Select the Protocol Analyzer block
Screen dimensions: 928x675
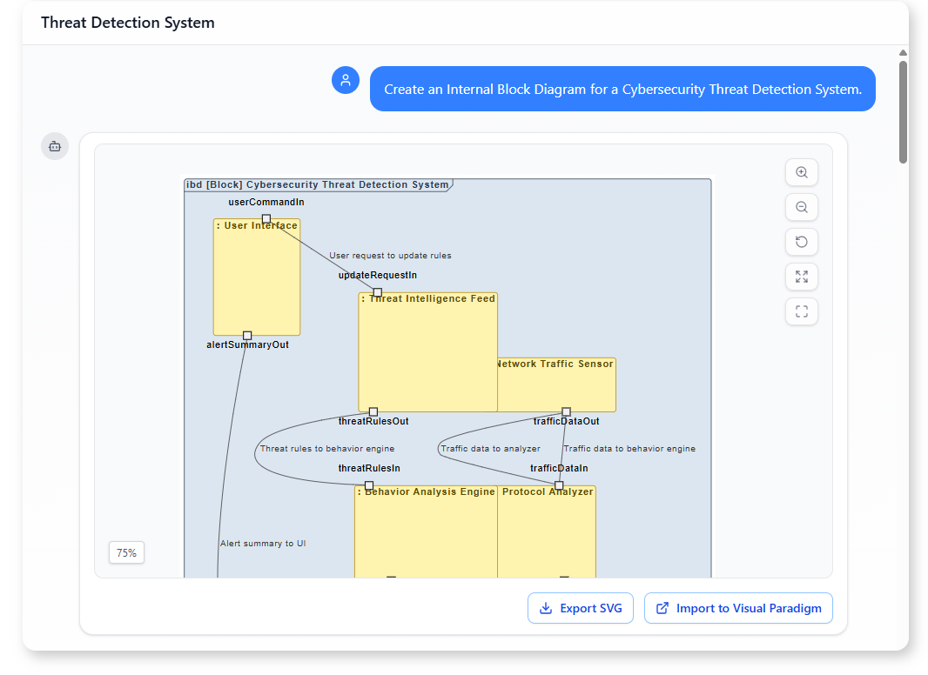[x=547, y=532]
